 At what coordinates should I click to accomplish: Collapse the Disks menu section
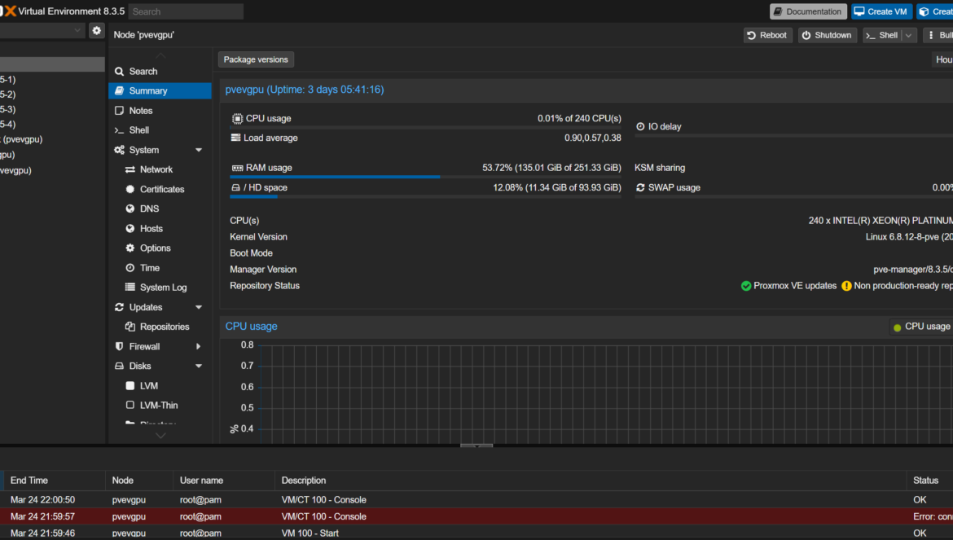click(198, 367)
